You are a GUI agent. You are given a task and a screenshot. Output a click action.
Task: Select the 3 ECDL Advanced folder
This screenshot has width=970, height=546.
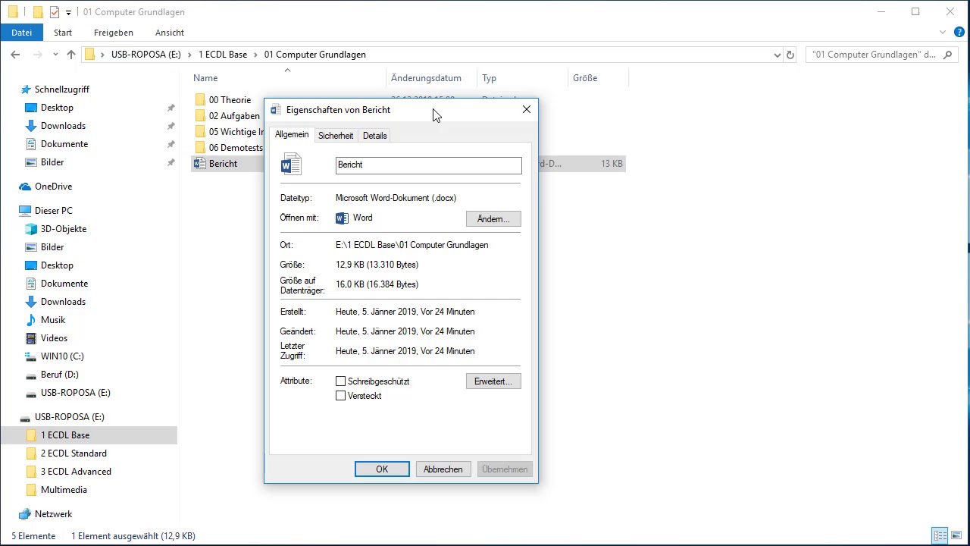pyautogui.click(x=76, y=472)
